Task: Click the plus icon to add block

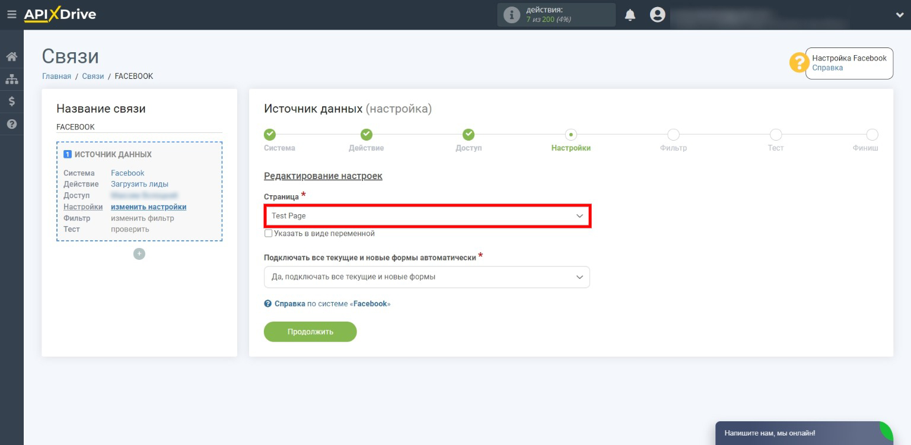Action: 139,254
